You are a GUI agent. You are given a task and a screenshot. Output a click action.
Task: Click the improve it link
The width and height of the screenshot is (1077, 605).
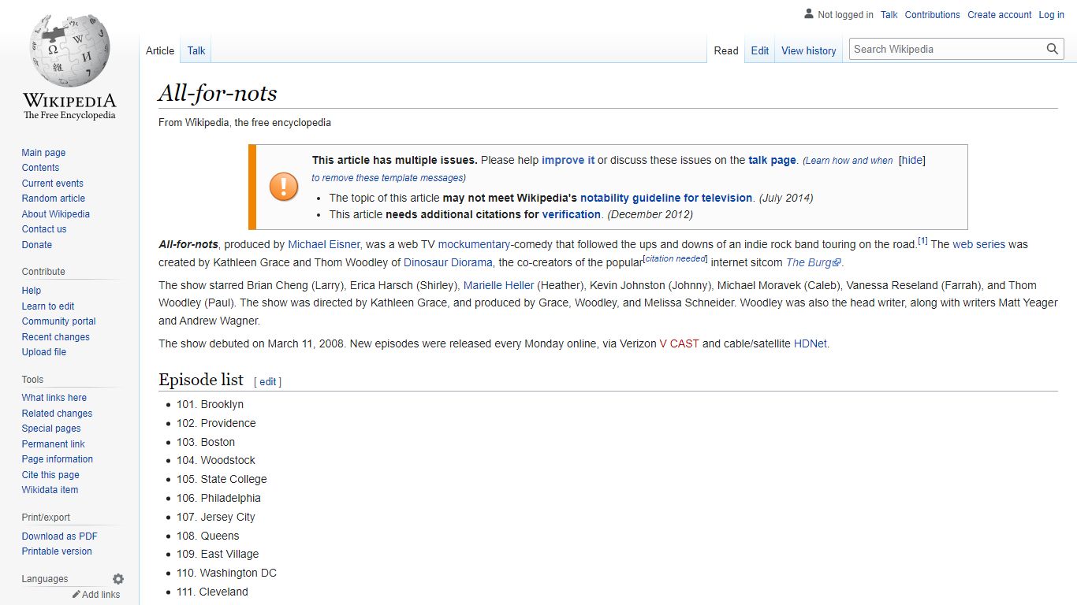tap(568, 160)
